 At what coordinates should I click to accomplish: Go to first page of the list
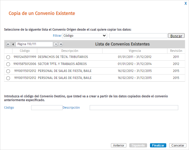pos(8,44)
